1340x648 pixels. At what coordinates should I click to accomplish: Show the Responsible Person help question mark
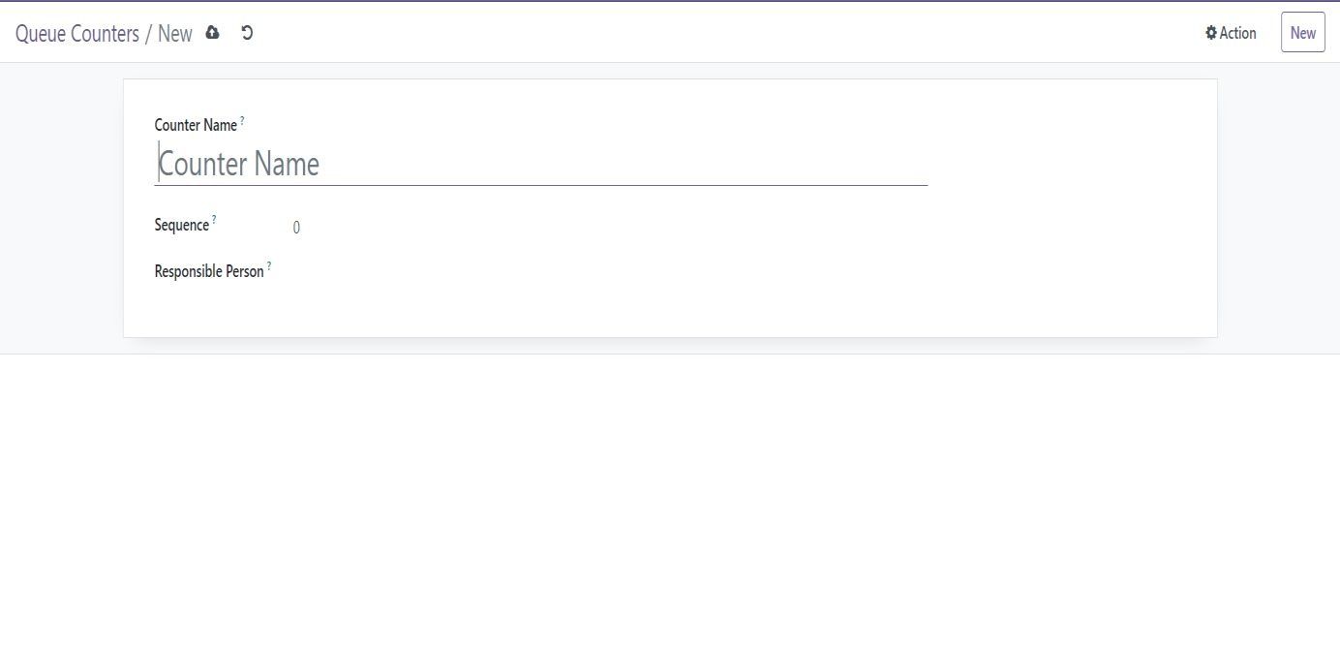click(269, 266)
